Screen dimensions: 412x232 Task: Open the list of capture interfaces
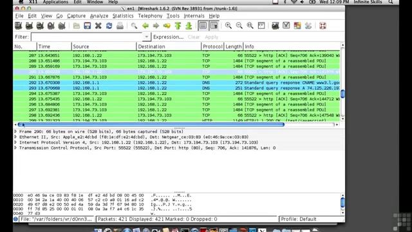[19, 26]
